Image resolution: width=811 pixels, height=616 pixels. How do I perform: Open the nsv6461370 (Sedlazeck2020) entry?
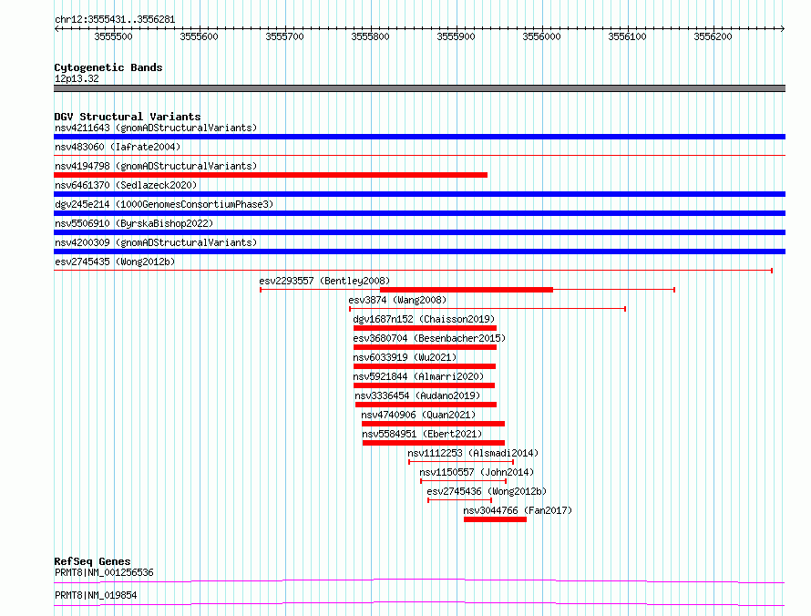point(126,185)
